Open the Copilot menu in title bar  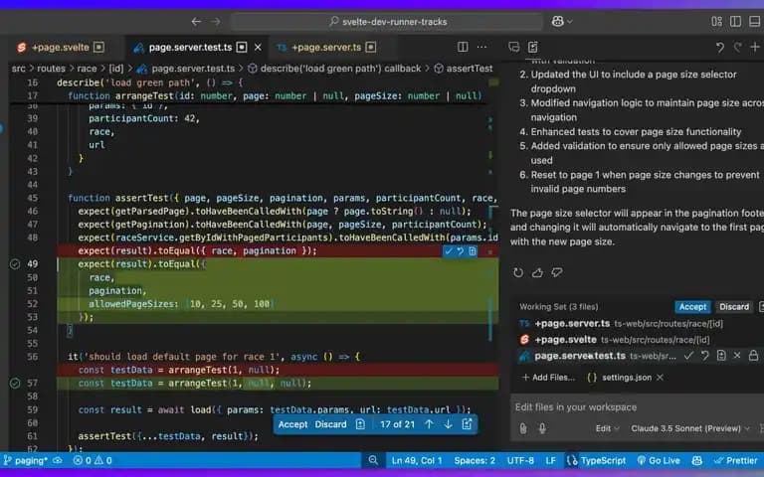click(562, 22)
